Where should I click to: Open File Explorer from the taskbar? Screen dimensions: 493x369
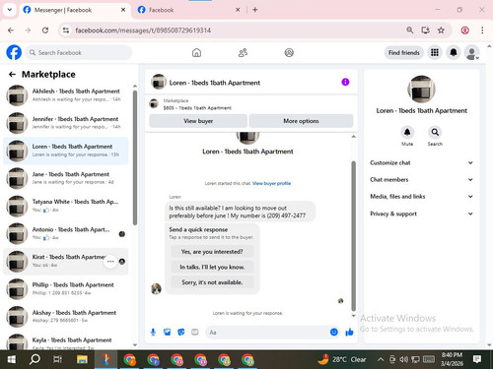pos(82,359)
